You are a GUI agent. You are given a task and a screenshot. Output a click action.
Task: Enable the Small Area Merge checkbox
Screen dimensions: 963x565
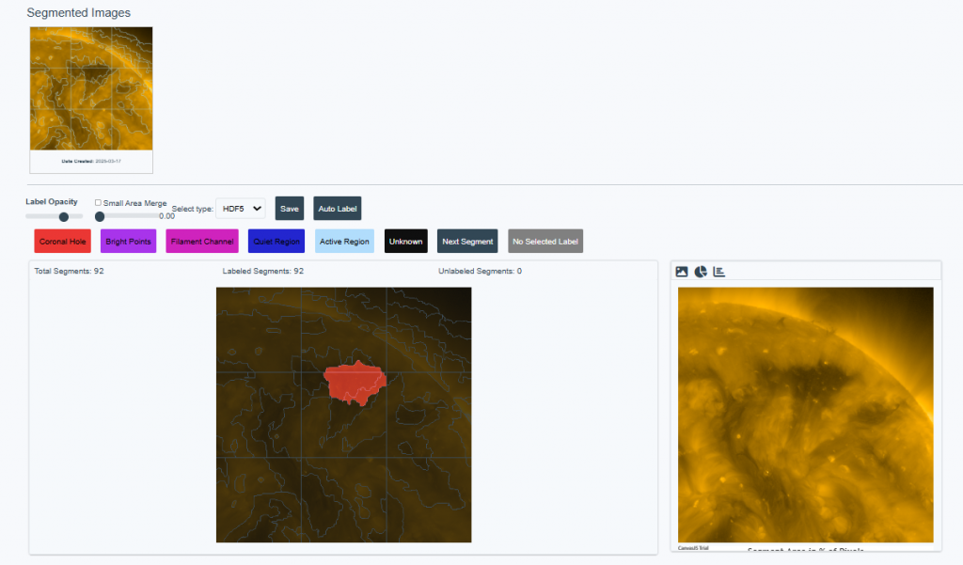pos(99,202)
